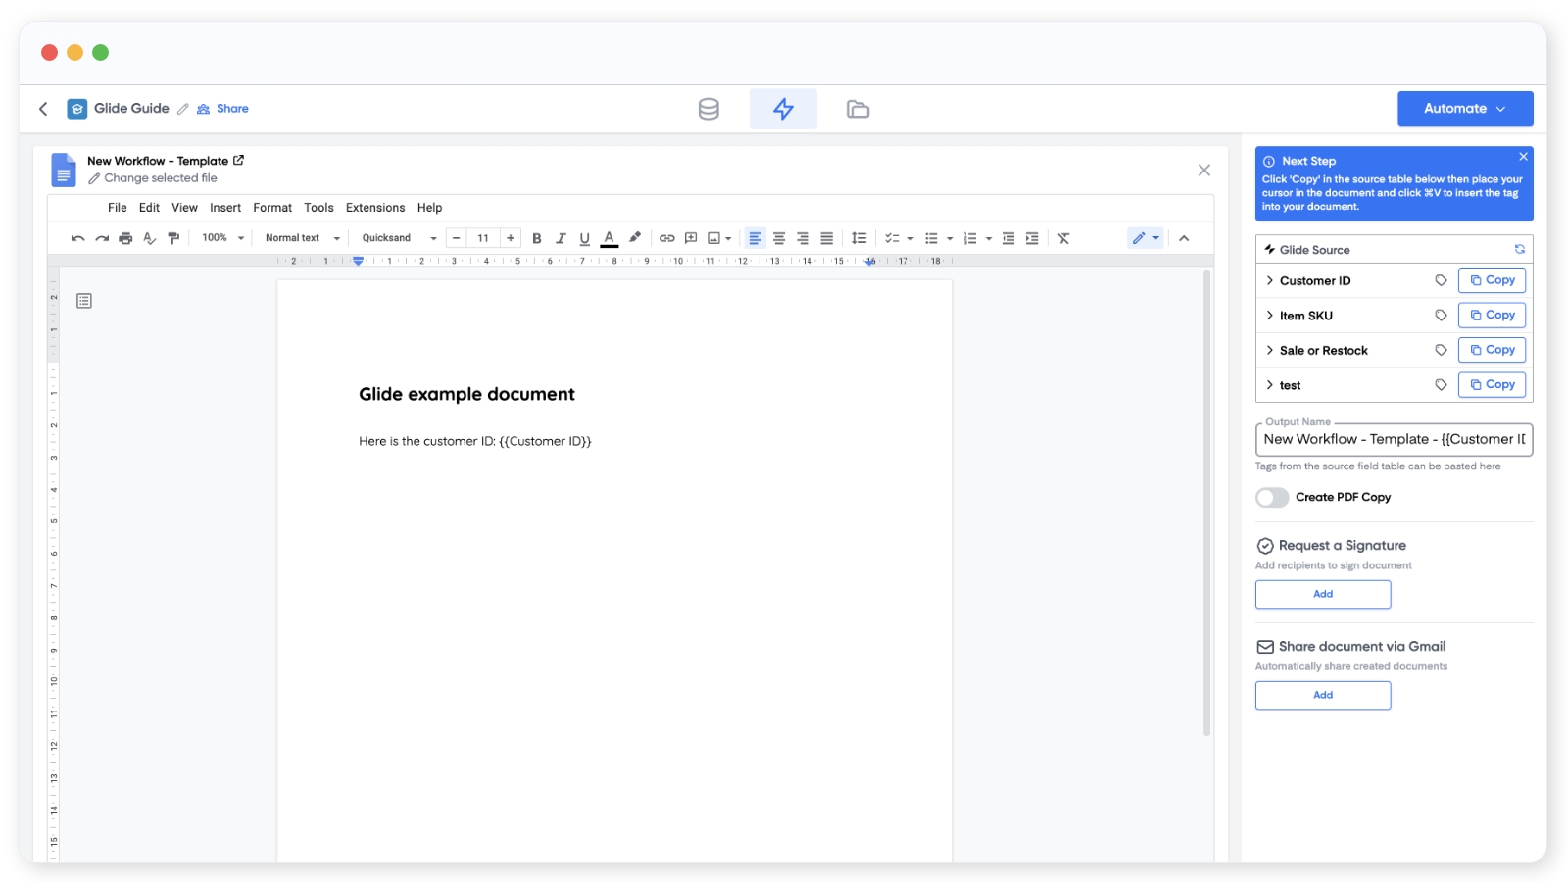Open the database icon tab
Viewport: 1568px width, 882px height.
709,109
